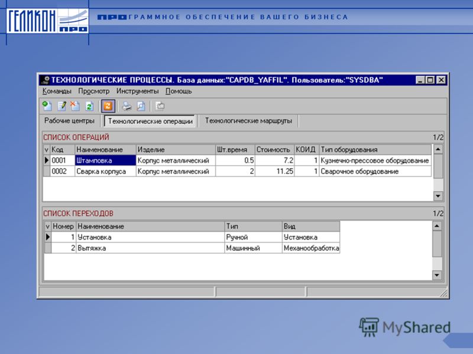
Task: Select Технологические операции tab
Action: click(150, 121)
